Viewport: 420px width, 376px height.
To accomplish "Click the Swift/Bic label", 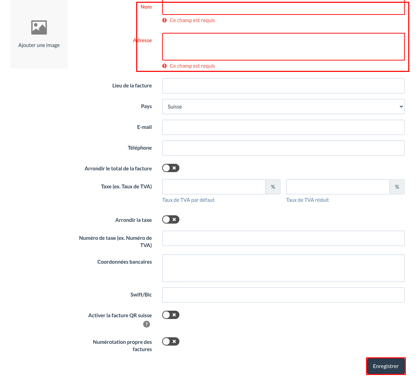I will tap(141, 295).
